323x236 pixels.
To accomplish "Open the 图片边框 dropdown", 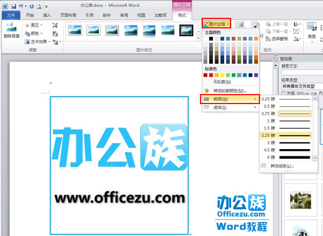I will pos(216,24).
